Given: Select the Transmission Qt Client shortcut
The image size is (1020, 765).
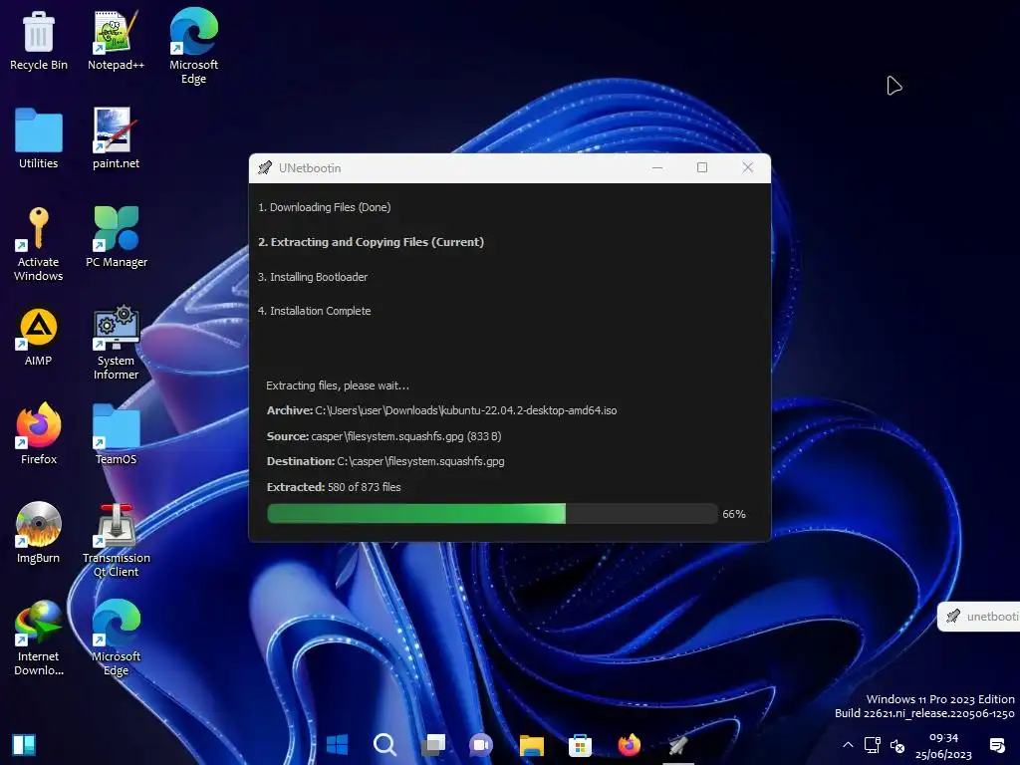Looking at the screenshot, I should pyautogui.click(x=116, y=541).
